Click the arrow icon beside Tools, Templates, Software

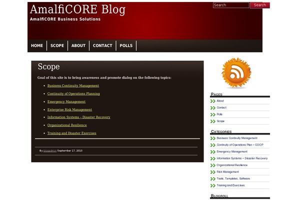pos(213,179)
